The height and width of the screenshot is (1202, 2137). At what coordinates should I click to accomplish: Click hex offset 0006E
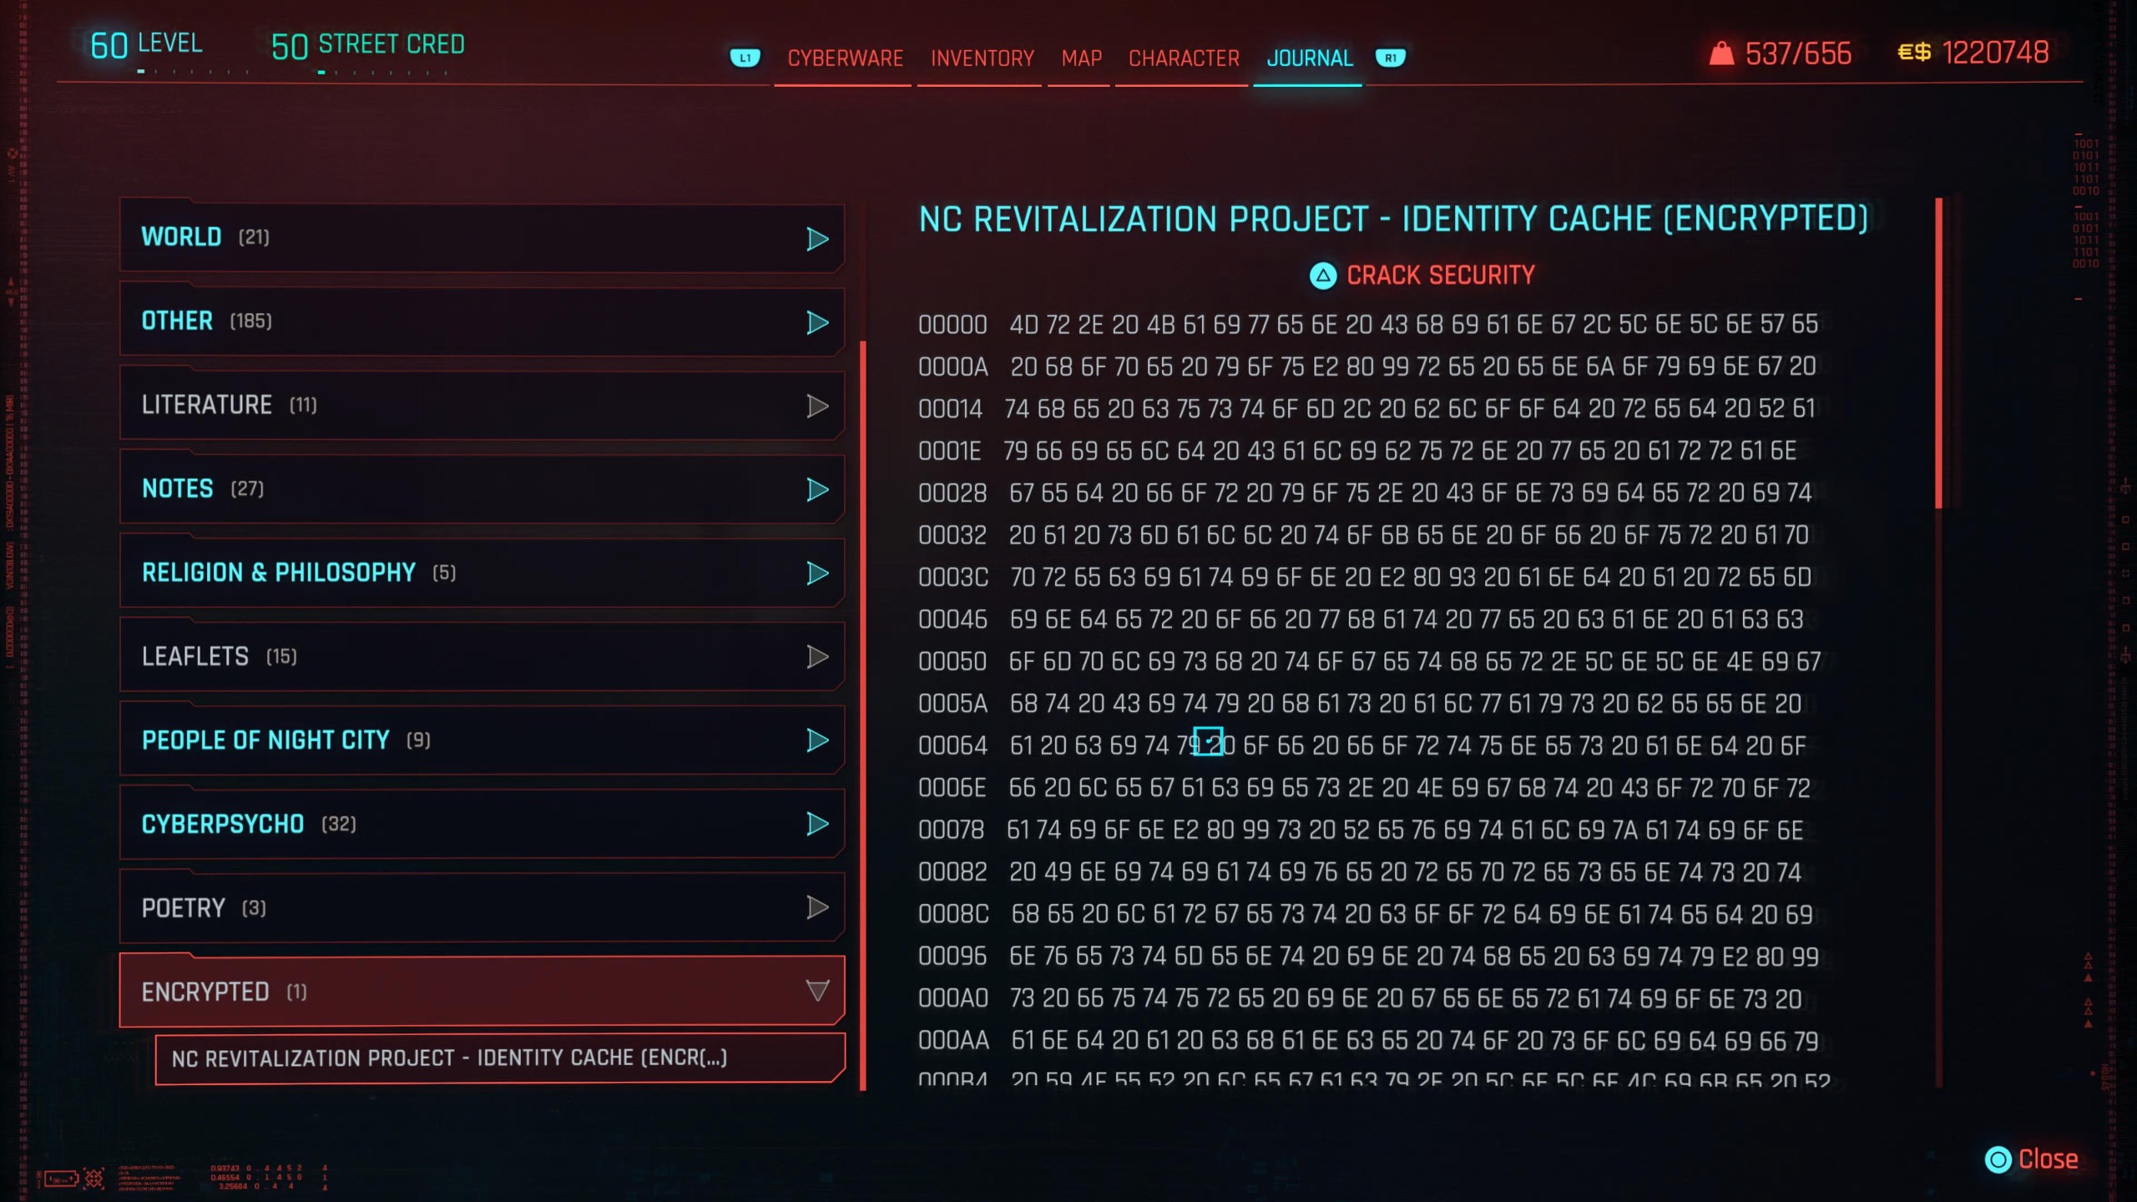(x=952, y=788)
